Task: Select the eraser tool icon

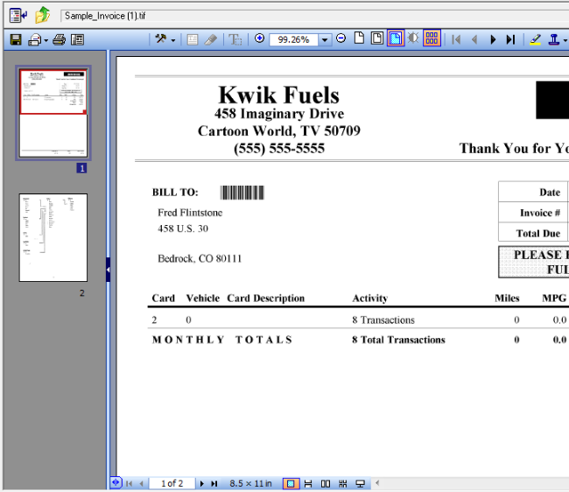Action: 211,39
